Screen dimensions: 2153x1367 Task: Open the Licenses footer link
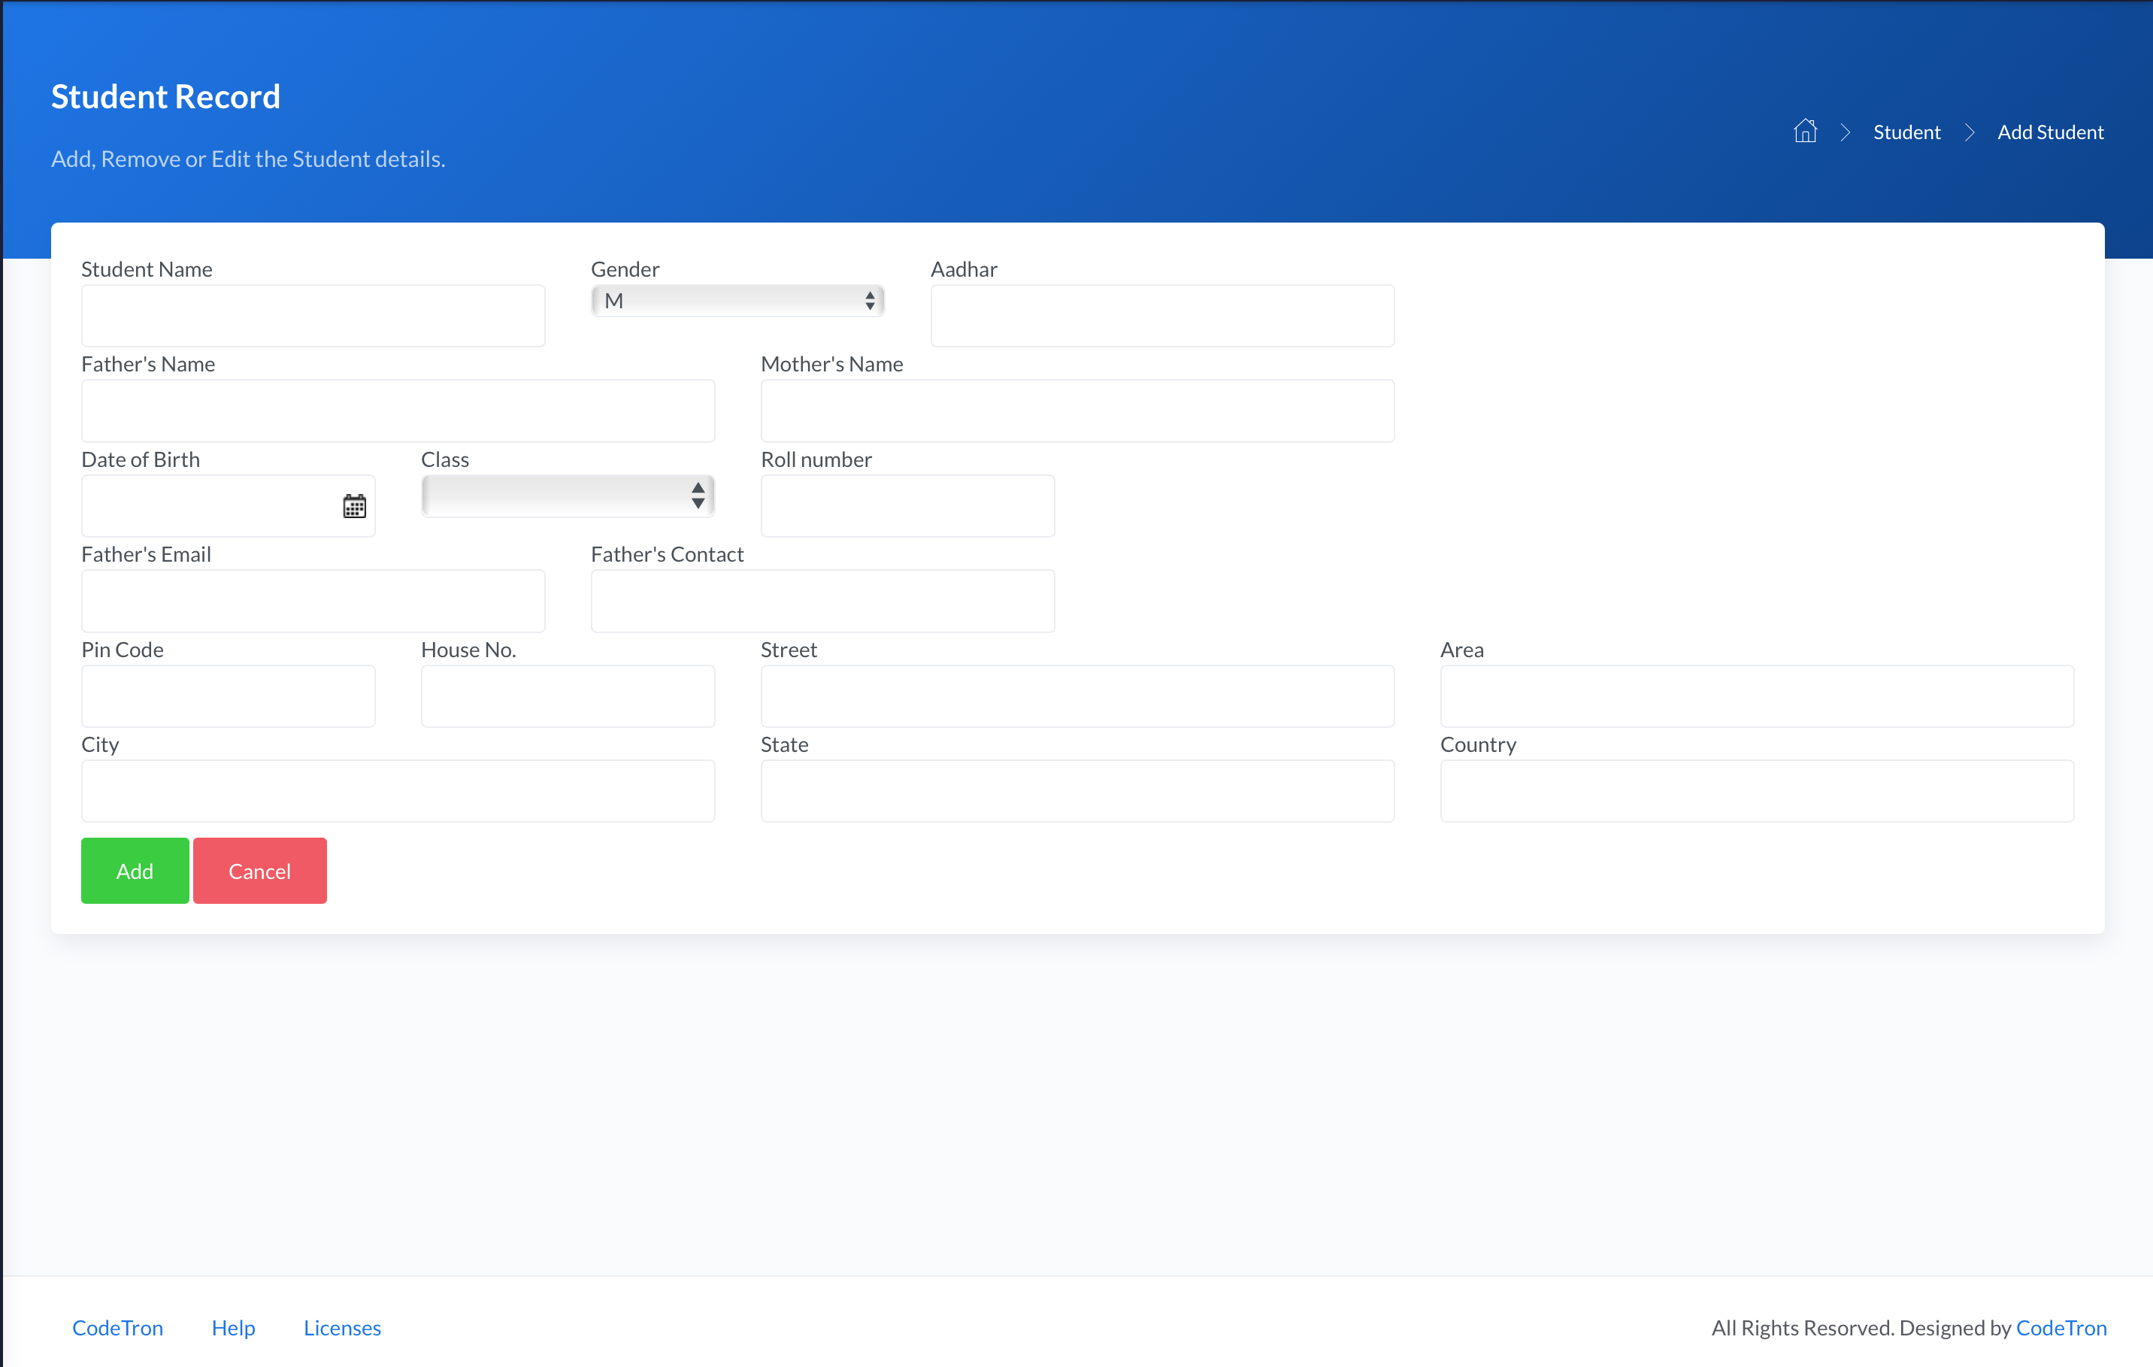[x=341, y=1328]
